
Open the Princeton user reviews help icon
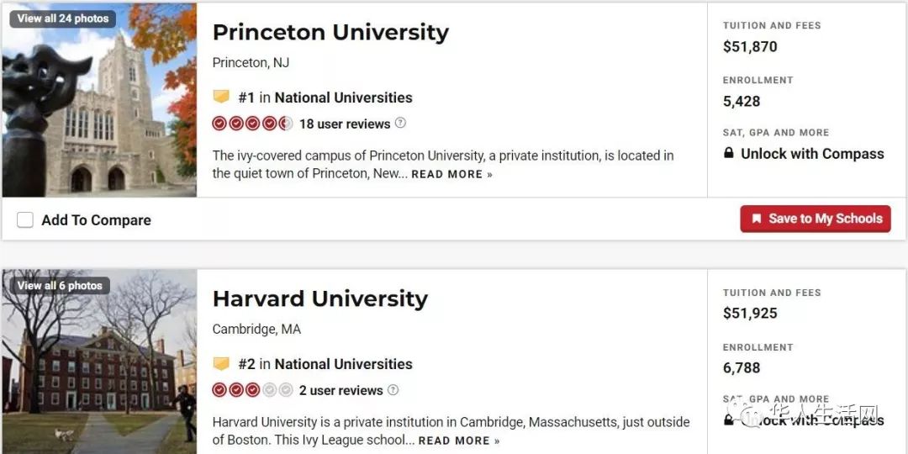[400, 123]
